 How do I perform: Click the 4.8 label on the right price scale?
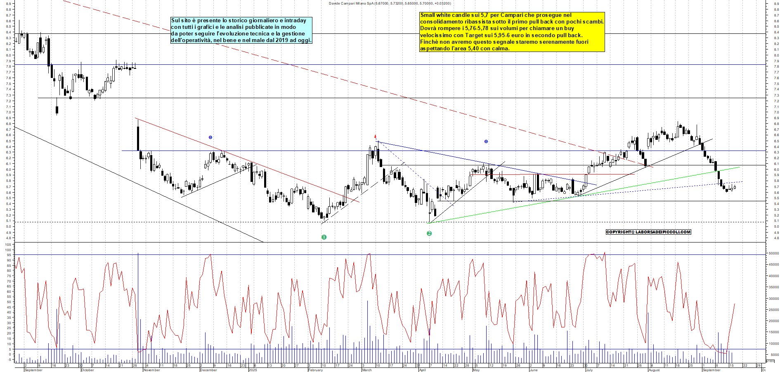pyautogui.click(x=776, y=238)
